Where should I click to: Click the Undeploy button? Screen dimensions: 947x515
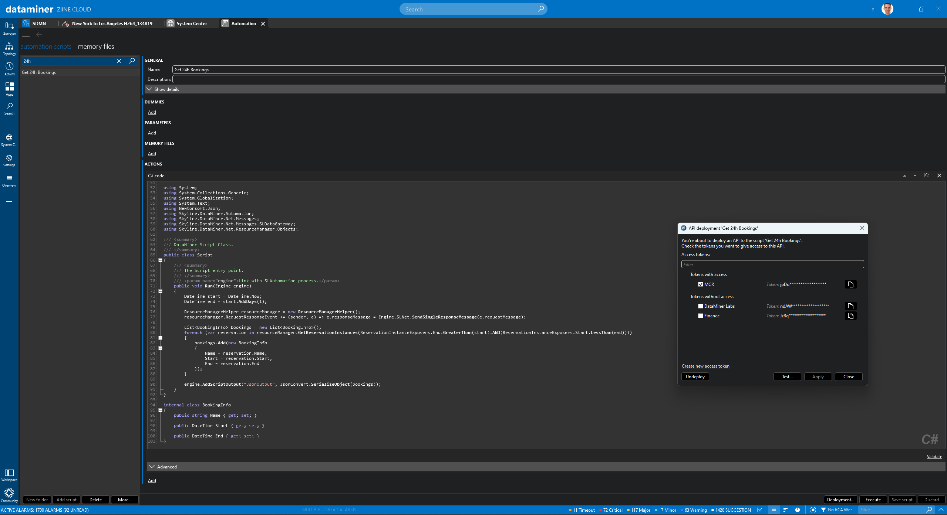[x=695, y=377]
